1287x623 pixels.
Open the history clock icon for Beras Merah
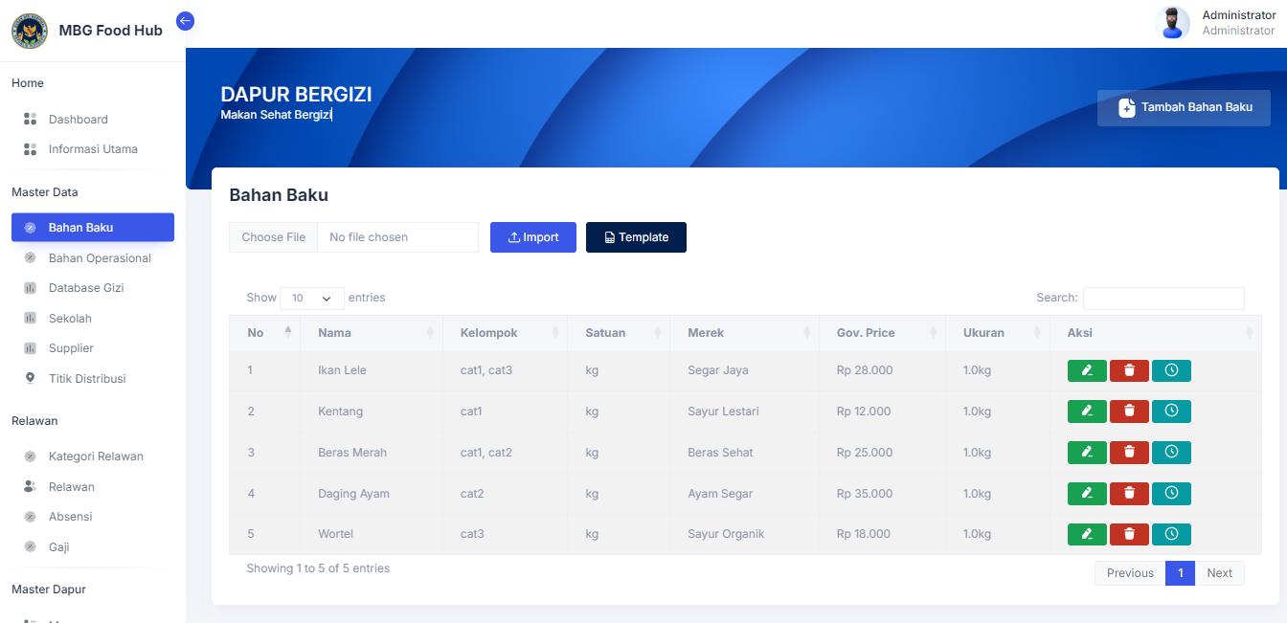pos(1171,452)
